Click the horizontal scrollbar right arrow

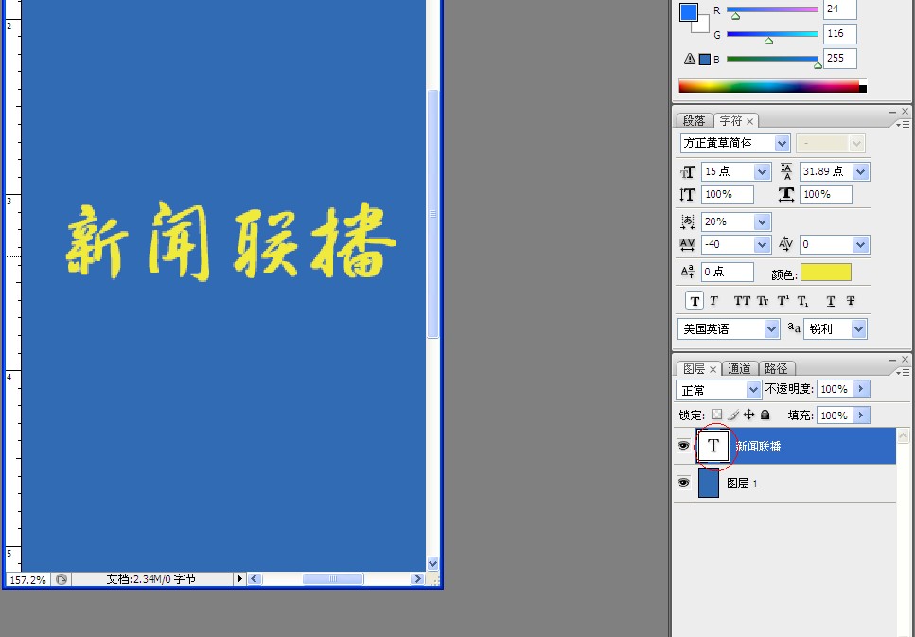(416, 579)
